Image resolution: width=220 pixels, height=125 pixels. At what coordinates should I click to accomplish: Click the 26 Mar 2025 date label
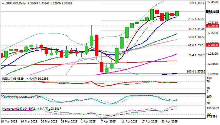69,122
